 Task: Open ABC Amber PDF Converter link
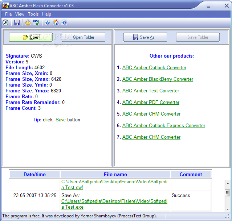151,102
